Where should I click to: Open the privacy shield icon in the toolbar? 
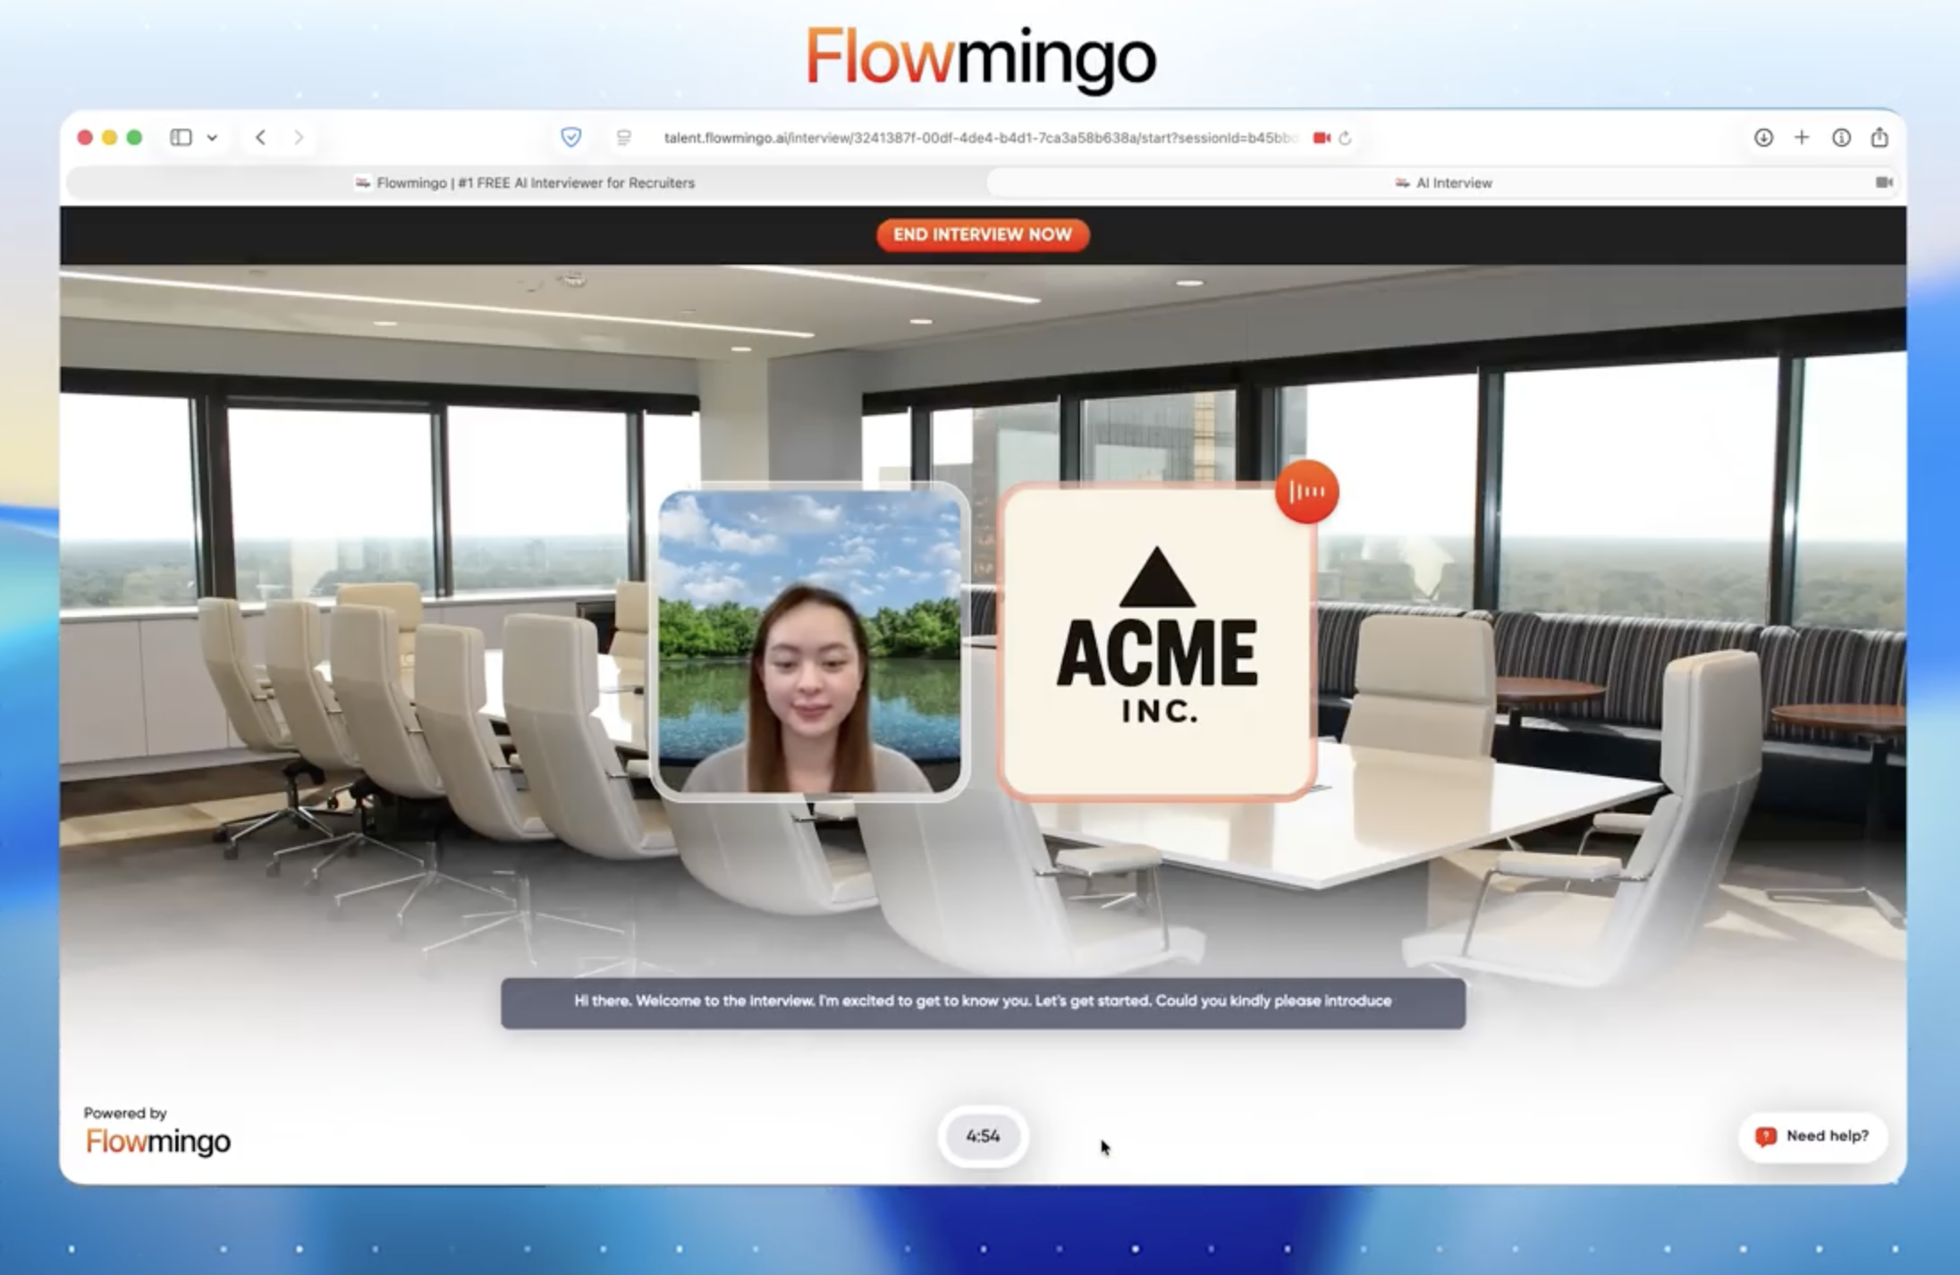click(x=571, y=138)
